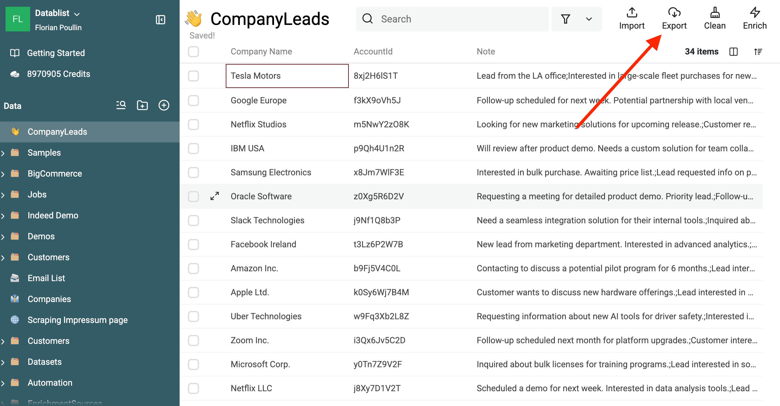Open the Enrich tool
The image size is (780, 406).
point(755,18)
